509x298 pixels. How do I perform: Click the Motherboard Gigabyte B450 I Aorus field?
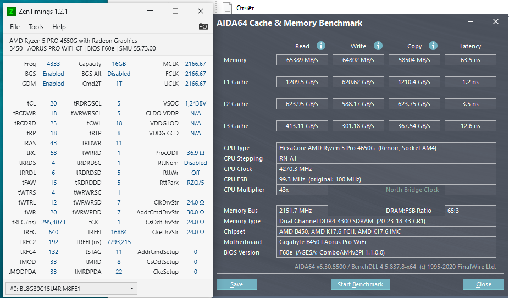pos(386,242)
